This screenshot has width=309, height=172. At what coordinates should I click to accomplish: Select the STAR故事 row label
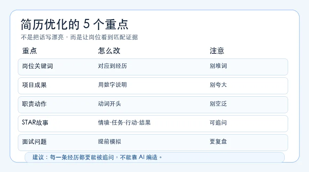point(35,122)
